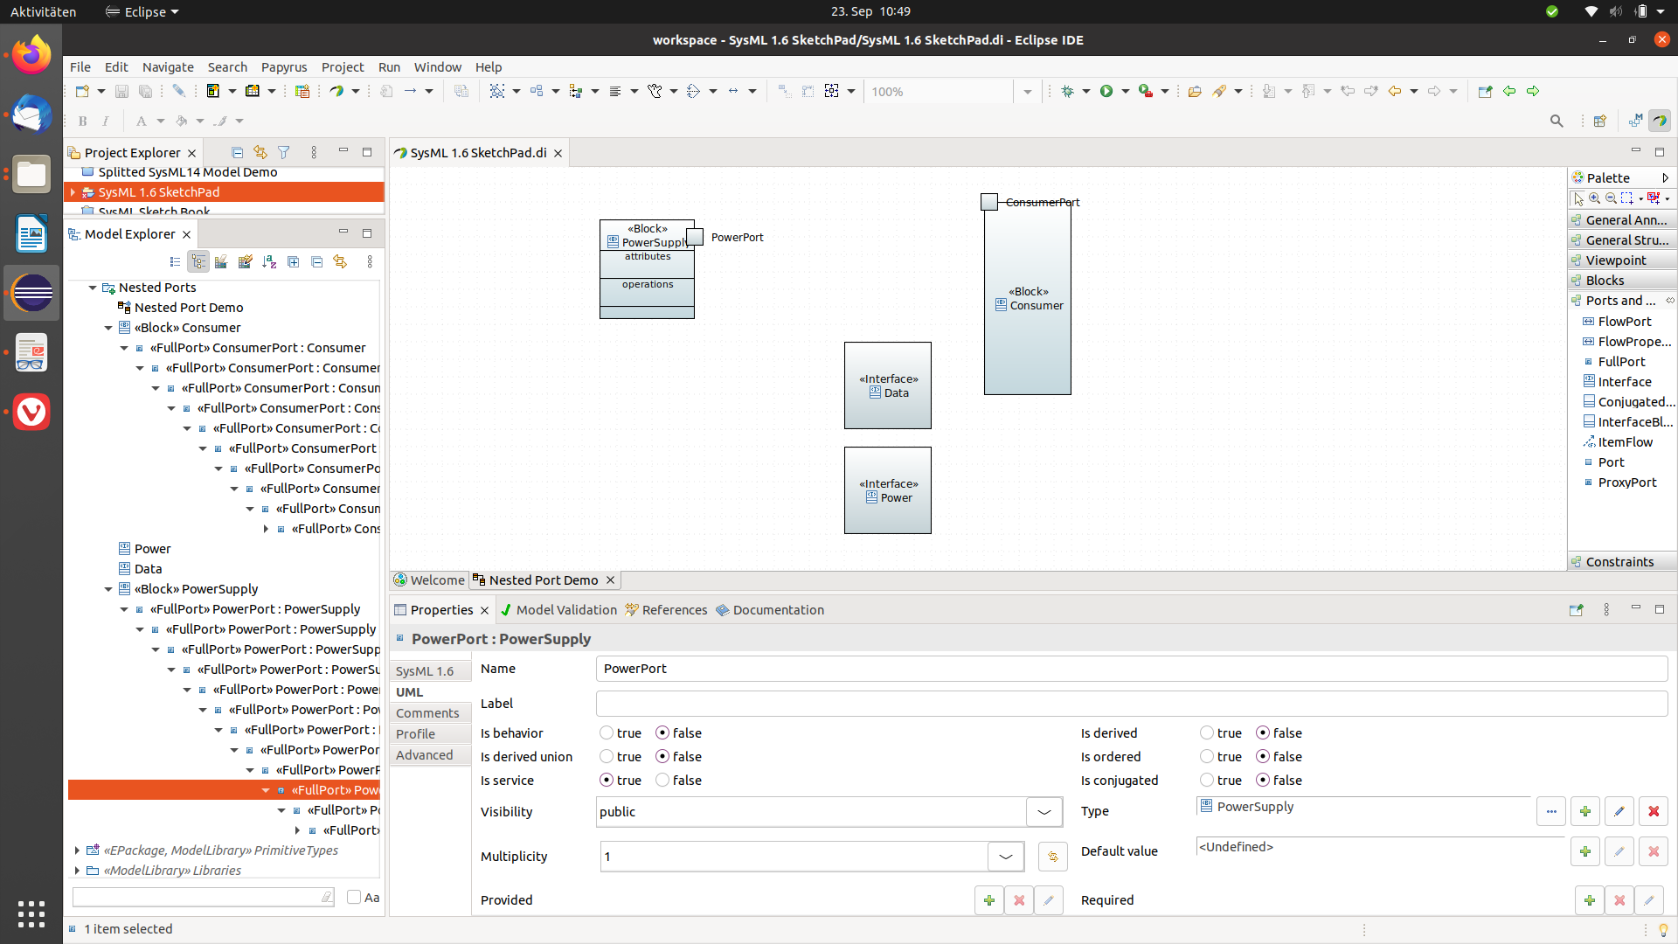1678x944 pixels.
Task: Click red delete button beside Type field
Action: (x=1653, y=811)
